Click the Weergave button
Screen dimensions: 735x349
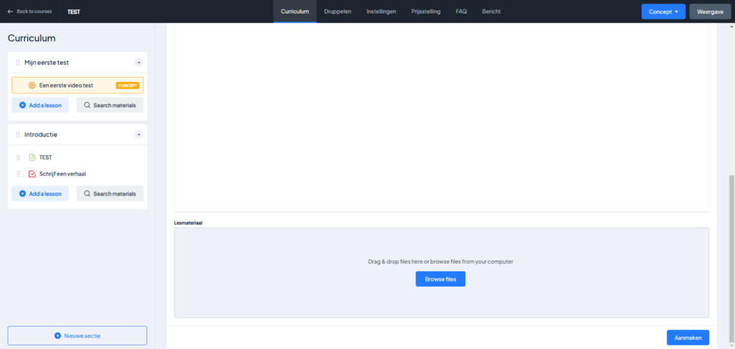[x=710, y=11]
